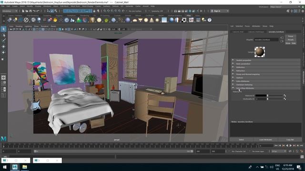The width and height of the screenshot is (305, 171).
Task: Toggle the Material ID map checker button
Action: [285, 95]
